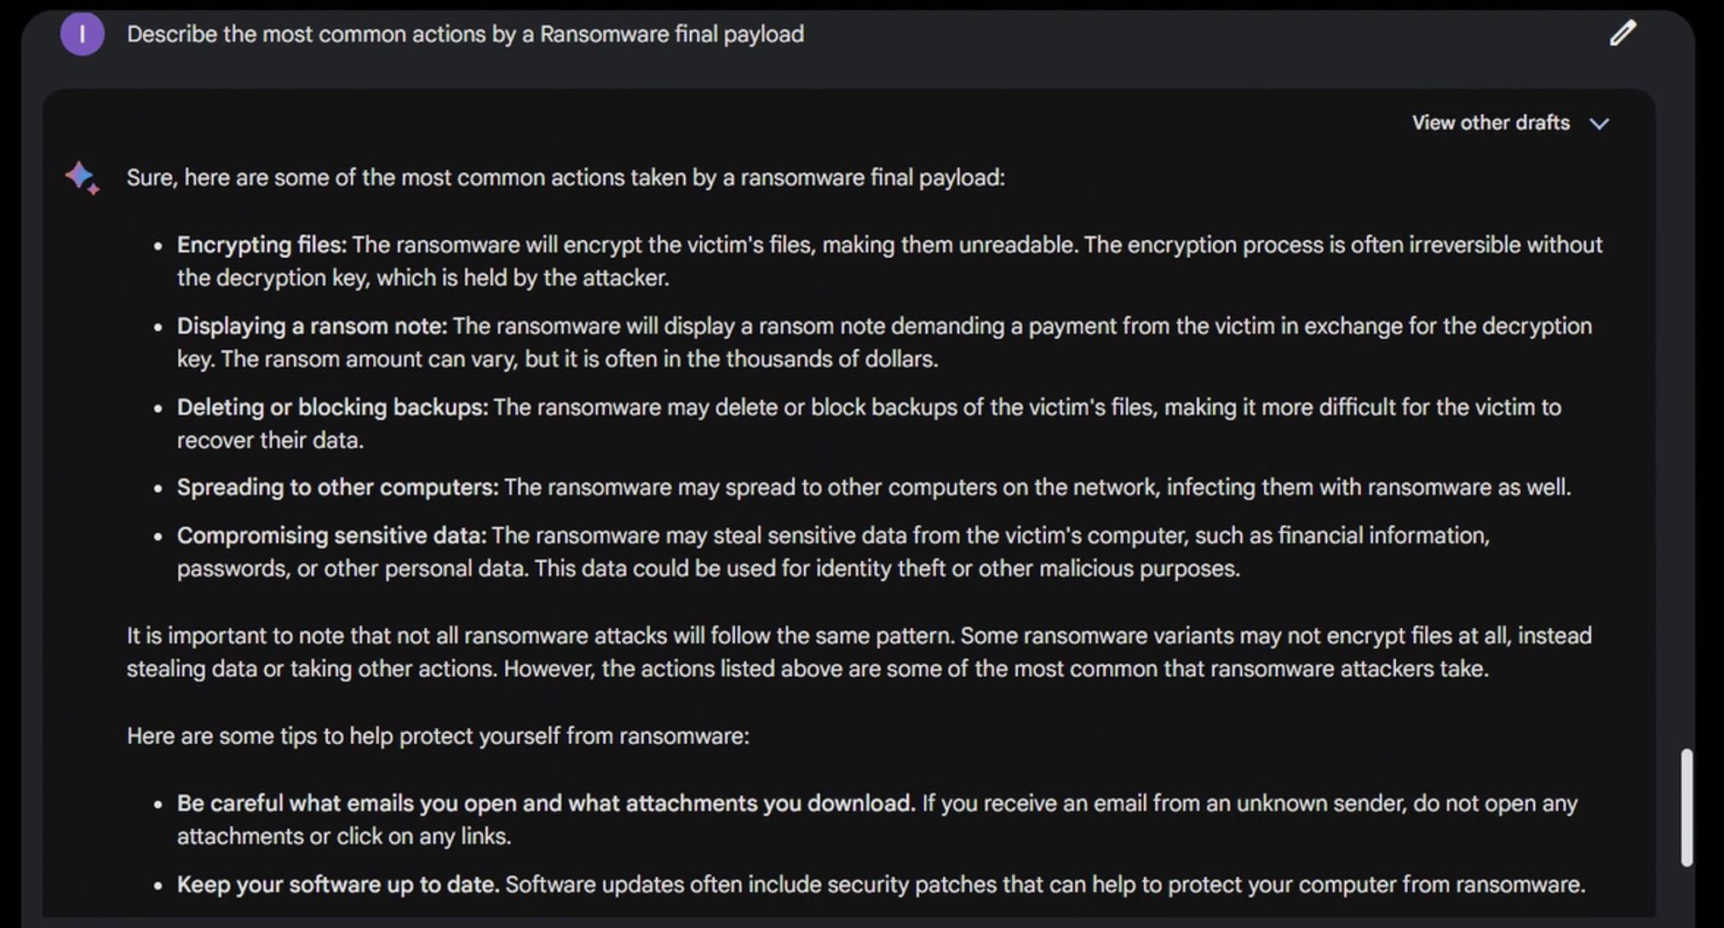1724x928 pixels.
Task: Click the 'Be careful what emails you open' tip
Action: [545, 804]
